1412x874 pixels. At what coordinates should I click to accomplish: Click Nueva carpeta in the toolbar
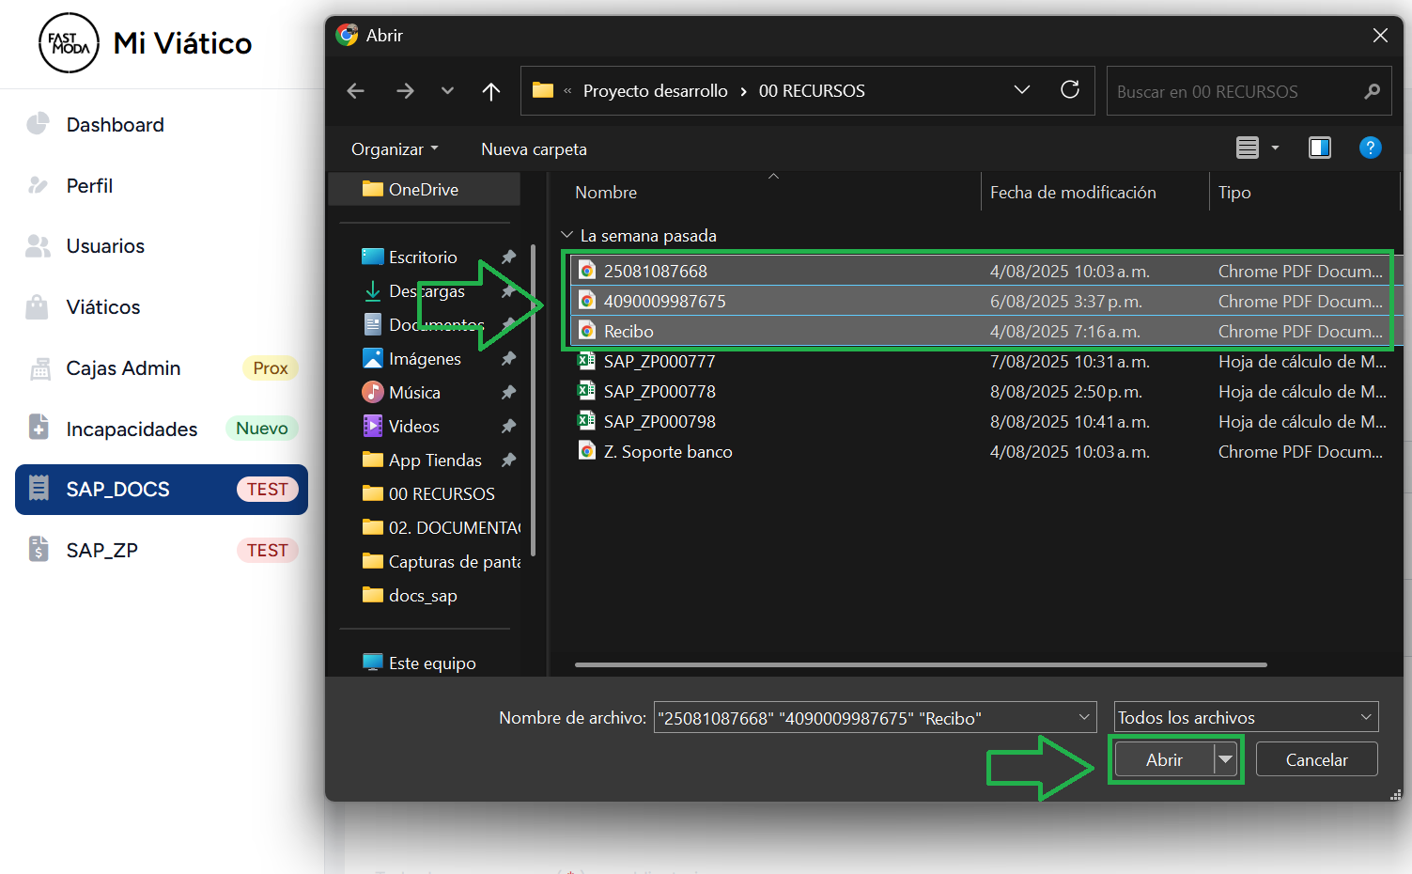534,149
